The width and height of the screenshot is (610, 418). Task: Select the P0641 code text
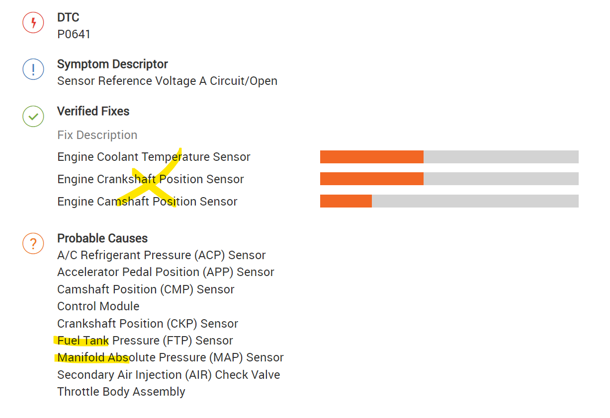74,34
